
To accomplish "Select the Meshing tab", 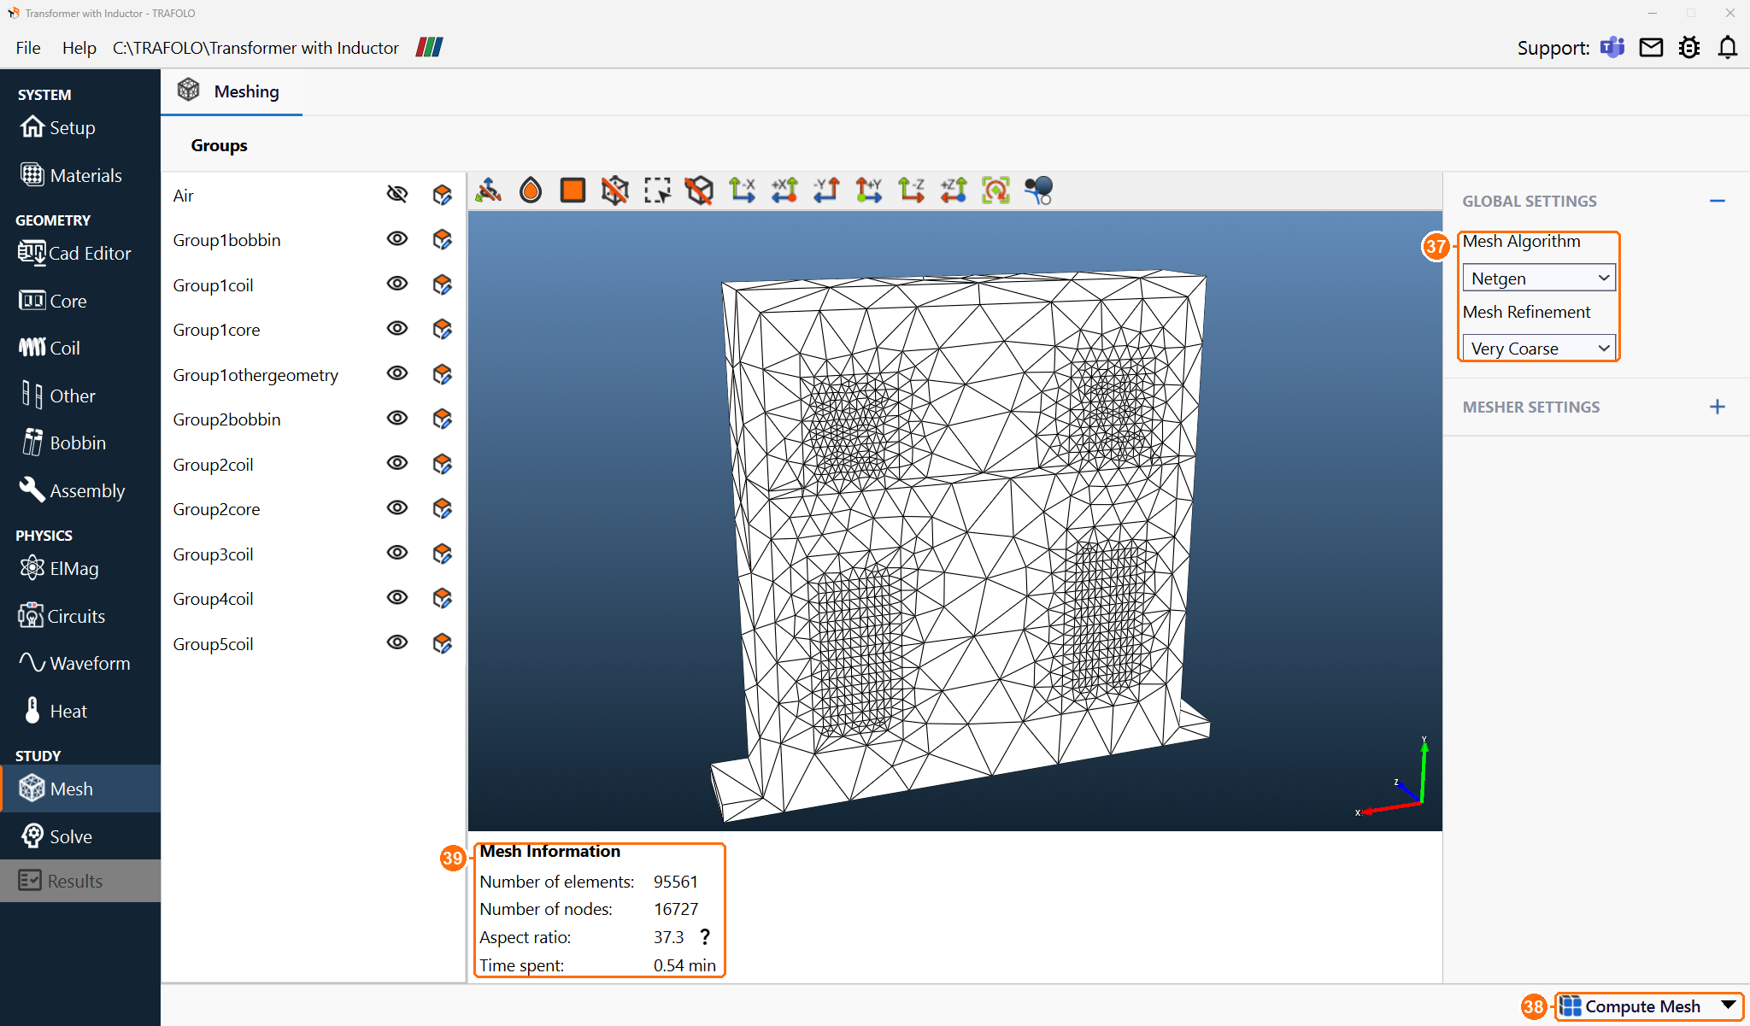I will [x=231, y=91].
